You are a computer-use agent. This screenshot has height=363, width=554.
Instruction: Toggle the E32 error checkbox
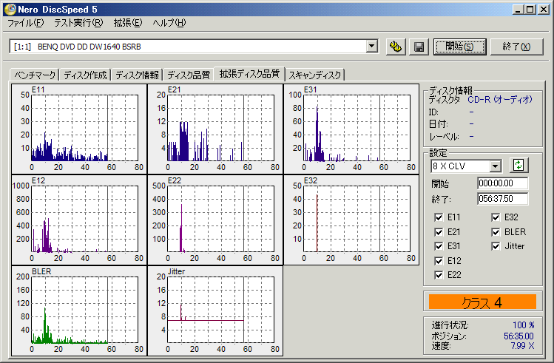[x=497, y=217]
